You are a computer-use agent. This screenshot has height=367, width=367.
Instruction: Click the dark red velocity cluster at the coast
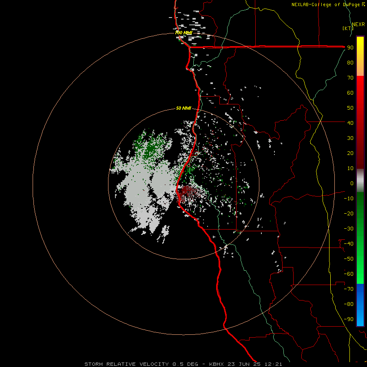[187, 192]
